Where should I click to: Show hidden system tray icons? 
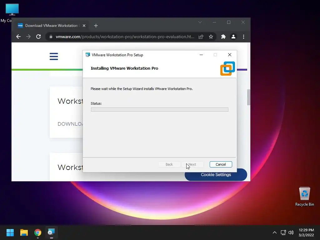(275, 232)
